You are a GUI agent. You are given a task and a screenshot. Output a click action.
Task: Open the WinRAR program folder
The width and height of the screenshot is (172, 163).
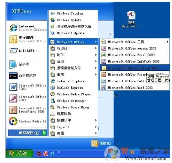click(73, 48)
